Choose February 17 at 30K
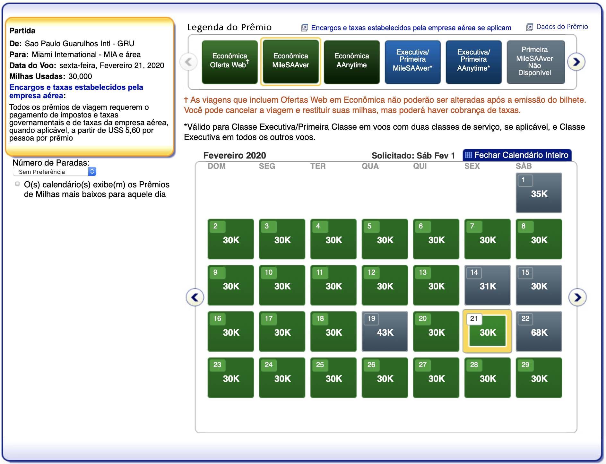 tap(282, 331)
